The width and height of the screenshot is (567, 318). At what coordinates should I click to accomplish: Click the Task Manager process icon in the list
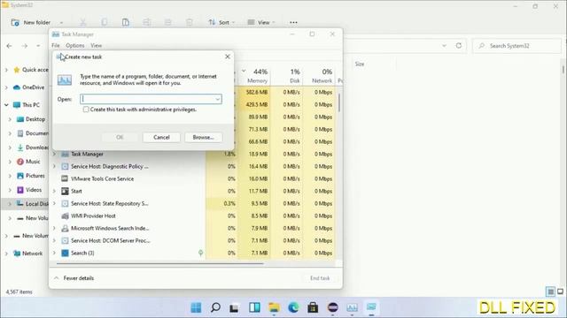[65, 154]
